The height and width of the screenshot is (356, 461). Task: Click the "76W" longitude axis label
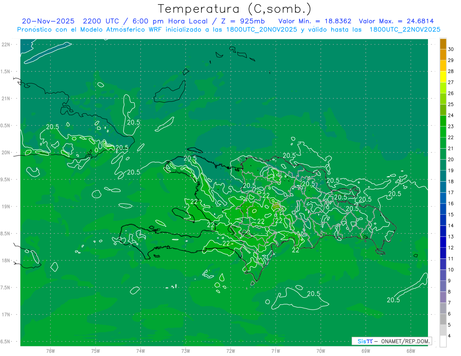pyautogui.click(x=50, y=351)
